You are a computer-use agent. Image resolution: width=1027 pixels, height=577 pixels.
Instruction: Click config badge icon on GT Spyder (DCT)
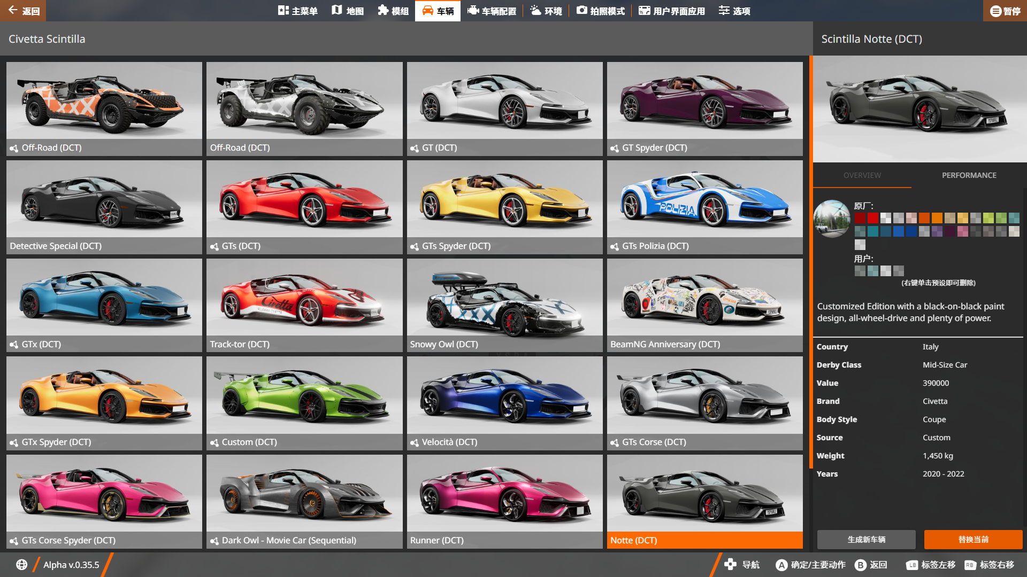(x=615, y=148)
